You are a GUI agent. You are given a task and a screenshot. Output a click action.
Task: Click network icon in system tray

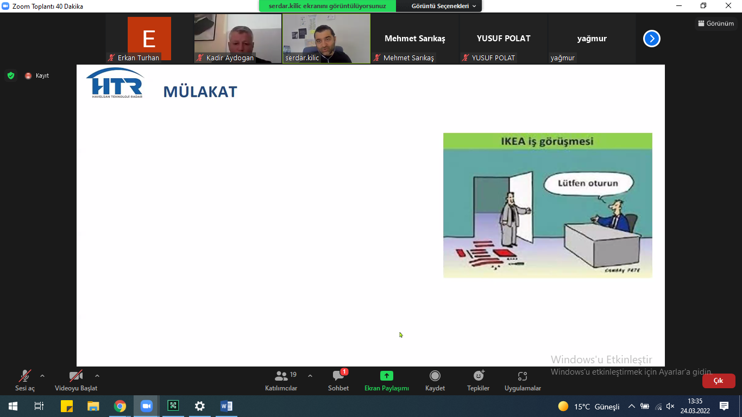(x=658, y=406)
